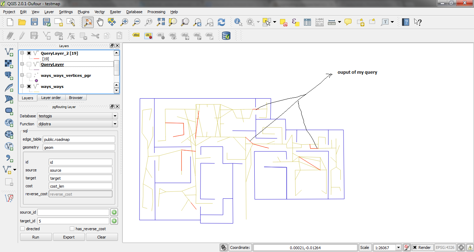Open DB Manager database icon
The image size is (474, 252).
(x=226, y=35)
